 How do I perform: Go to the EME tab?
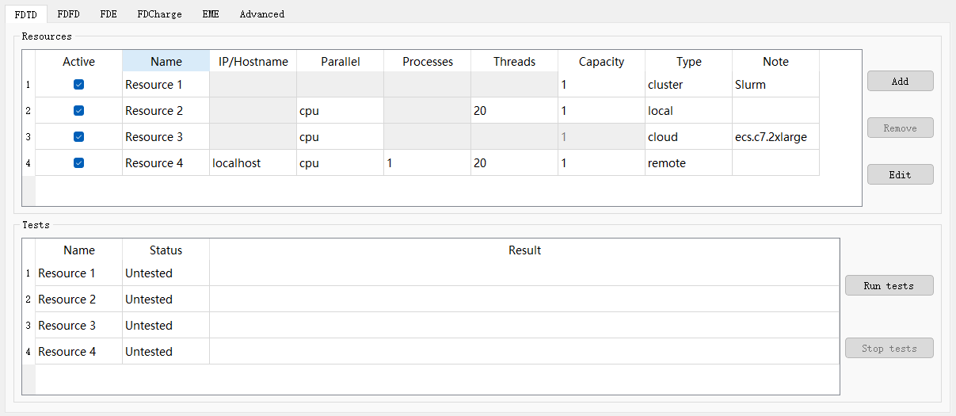pos(211,14)
